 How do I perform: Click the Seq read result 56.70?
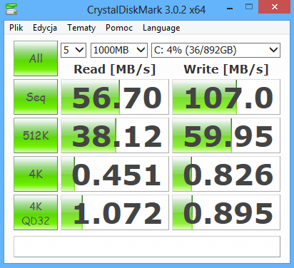click(115, 97)
